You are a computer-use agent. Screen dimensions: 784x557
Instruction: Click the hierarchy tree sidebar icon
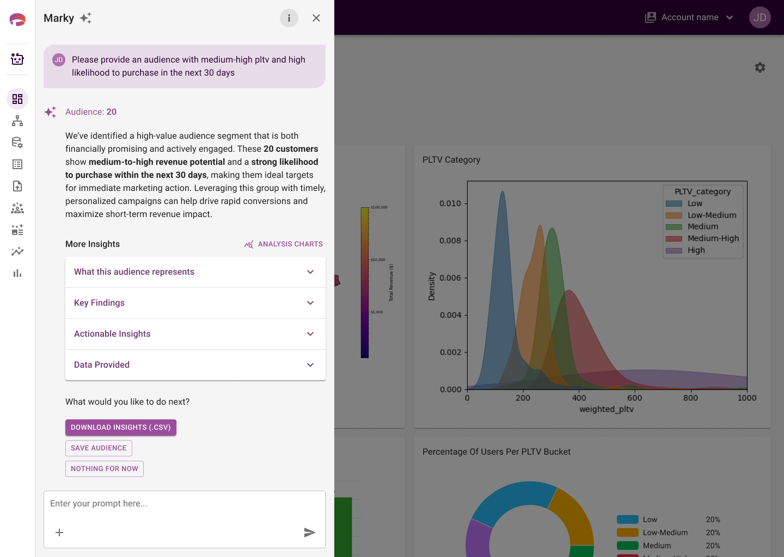click(x=17, y=121)
